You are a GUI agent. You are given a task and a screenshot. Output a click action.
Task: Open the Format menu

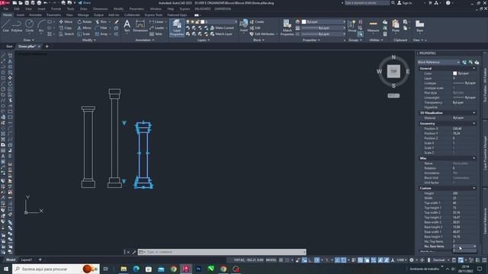56,9
